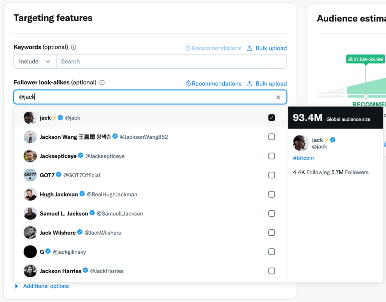Click the Follower look-alikes Bulk upload icon

pyautogui.click(x=250, y=83)
